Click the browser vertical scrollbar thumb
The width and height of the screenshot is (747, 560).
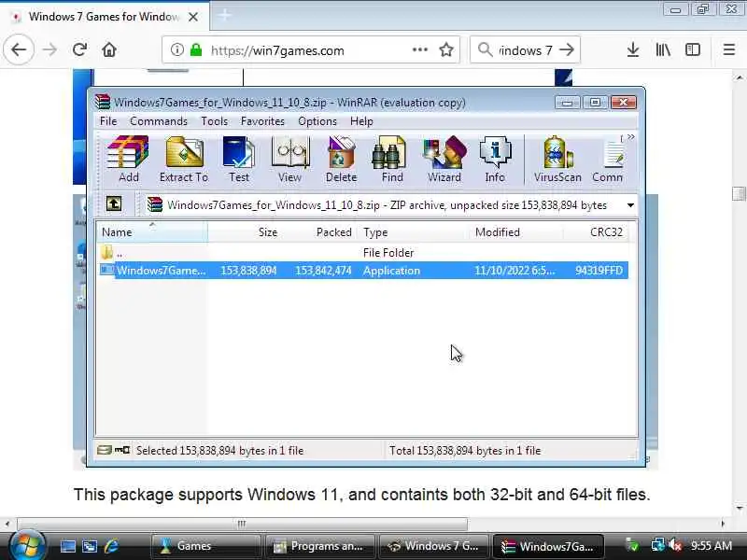(739, 193)
